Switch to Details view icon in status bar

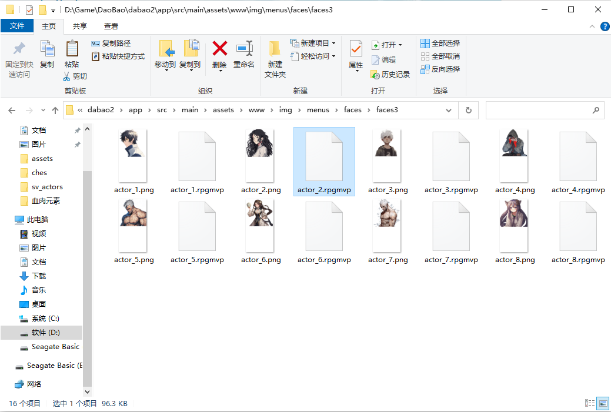pyautogui.click(x=590, y=403)
